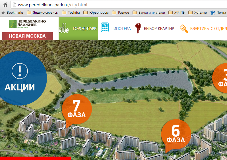The image size is (227, 160).
Task: Open the ИПОТЕКА menu item
Action: [122, 29]
